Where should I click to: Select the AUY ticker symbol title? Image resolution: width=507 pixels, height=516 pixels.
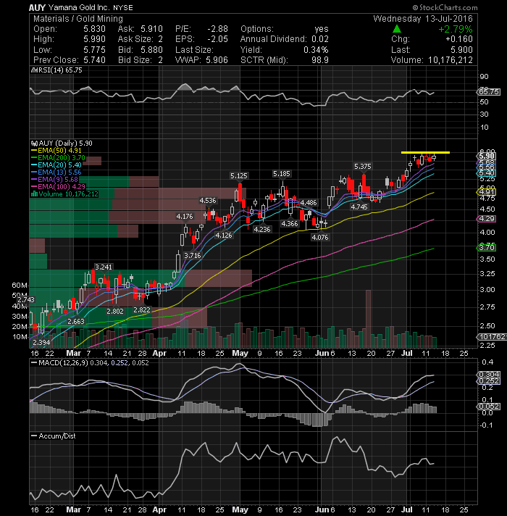click(x=37, y=7)
